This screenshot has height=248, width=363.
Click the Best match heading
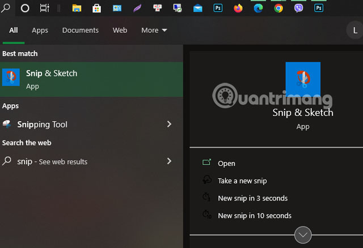pyautogui.click(x=20, y=54)
